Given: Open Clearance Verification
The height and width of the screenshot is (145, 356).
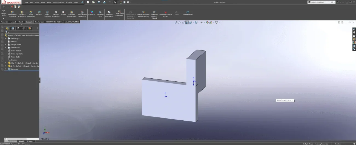Looking at the screenshot, I should (x=22, y=14).
